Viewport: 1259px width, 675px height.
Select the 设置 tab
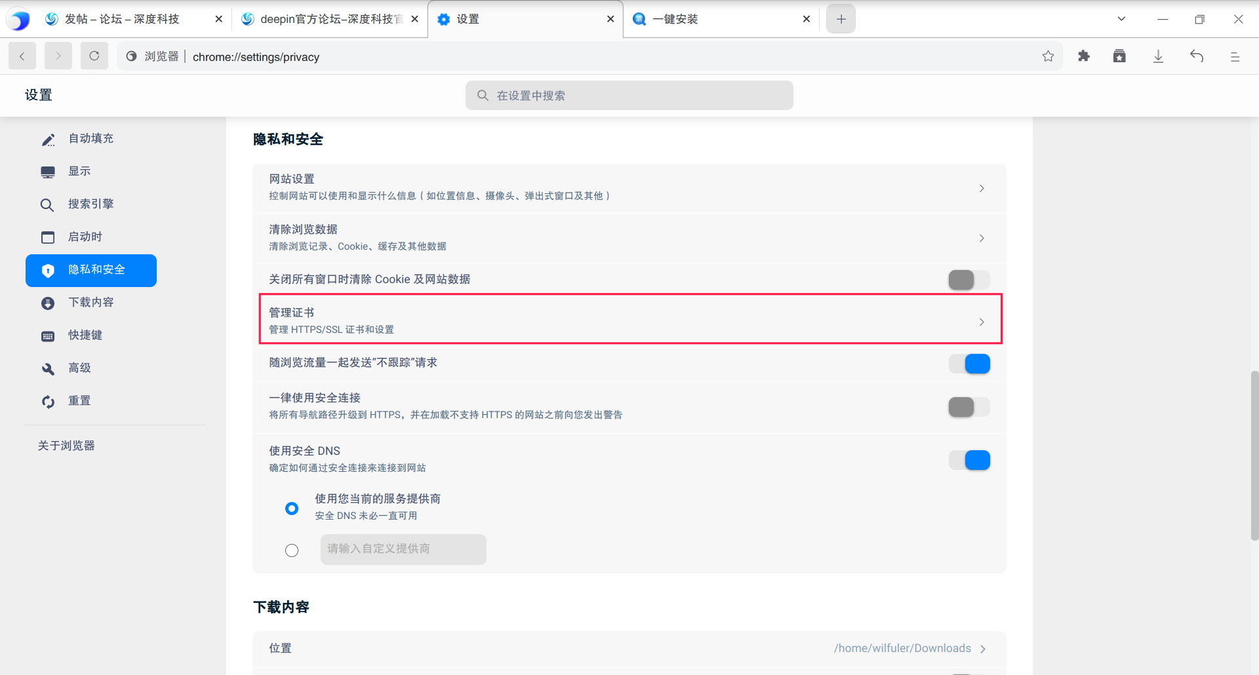pos(525,19)
